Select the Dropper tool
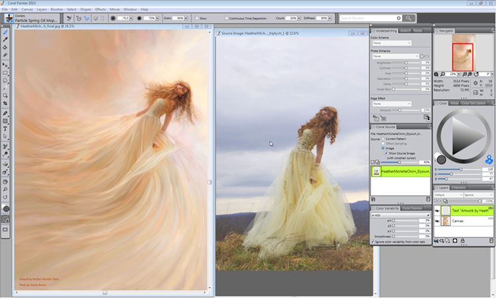Viewport: 496px width, 298px height. pos(5,39)
